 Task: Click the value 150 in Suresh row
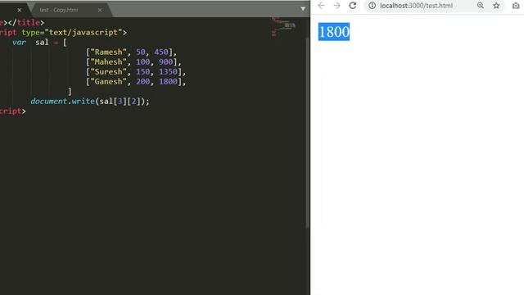pos(142,71)
